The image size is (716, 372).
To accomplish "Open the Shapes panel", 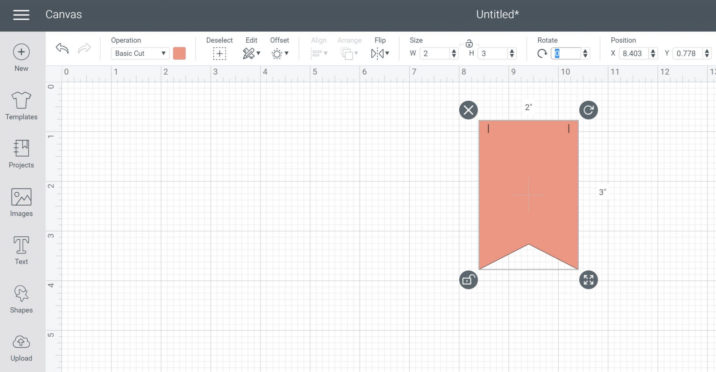I will tap(21, 299).
